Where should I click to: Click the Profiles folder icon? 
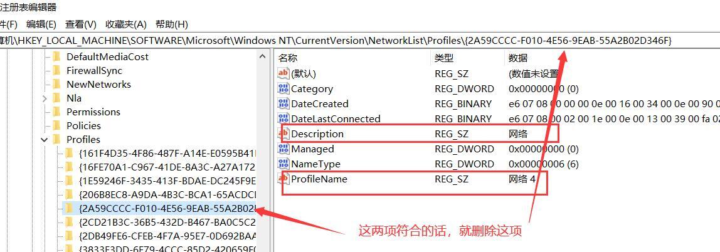(57, 139)
